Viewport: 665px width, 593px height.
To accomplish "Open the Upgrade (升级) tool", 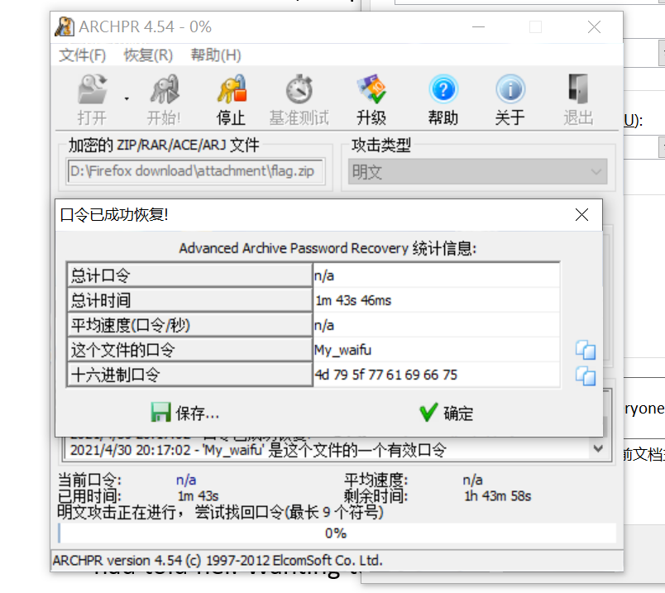I will [371, 89].
